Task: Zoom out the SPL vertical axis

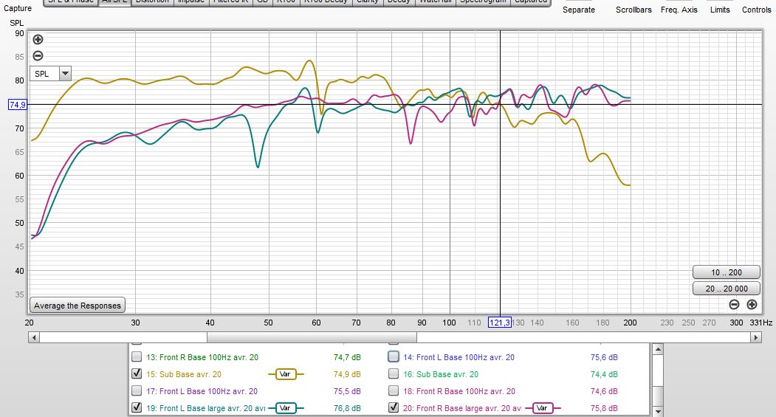Action: click(x=38, y=56)
